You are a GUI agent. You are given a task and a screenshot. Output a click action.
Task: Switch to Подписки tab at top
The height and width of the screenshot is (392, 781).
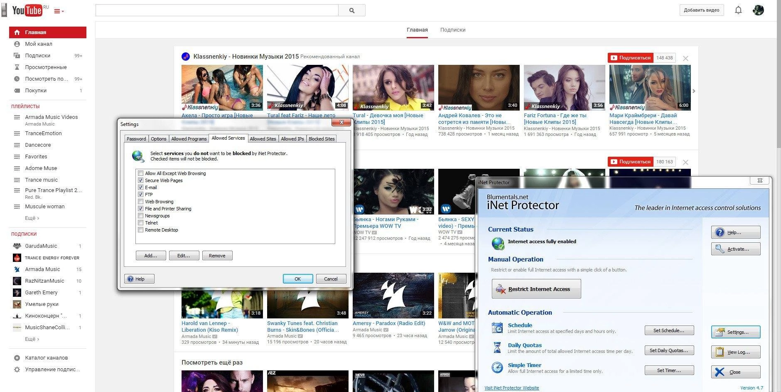click(453, 30)
